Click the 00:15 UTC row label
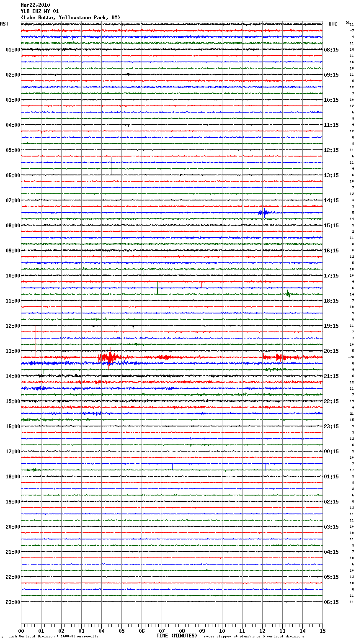This screenshot has width=356, height=642. [x=331, y=452]
